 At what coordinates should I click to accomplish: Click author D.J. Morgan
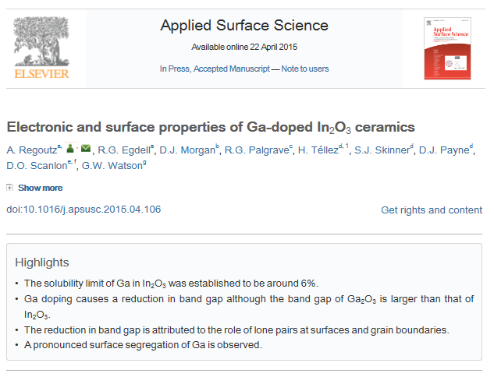pos(187,150)
